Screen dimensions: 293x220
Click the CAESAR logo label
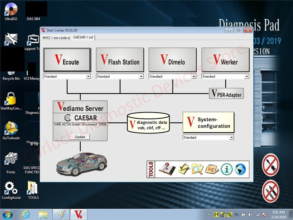(x=80, y=118)
